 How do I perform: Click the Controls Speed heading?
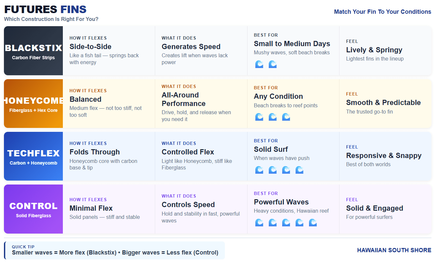(x=188, y=204)
